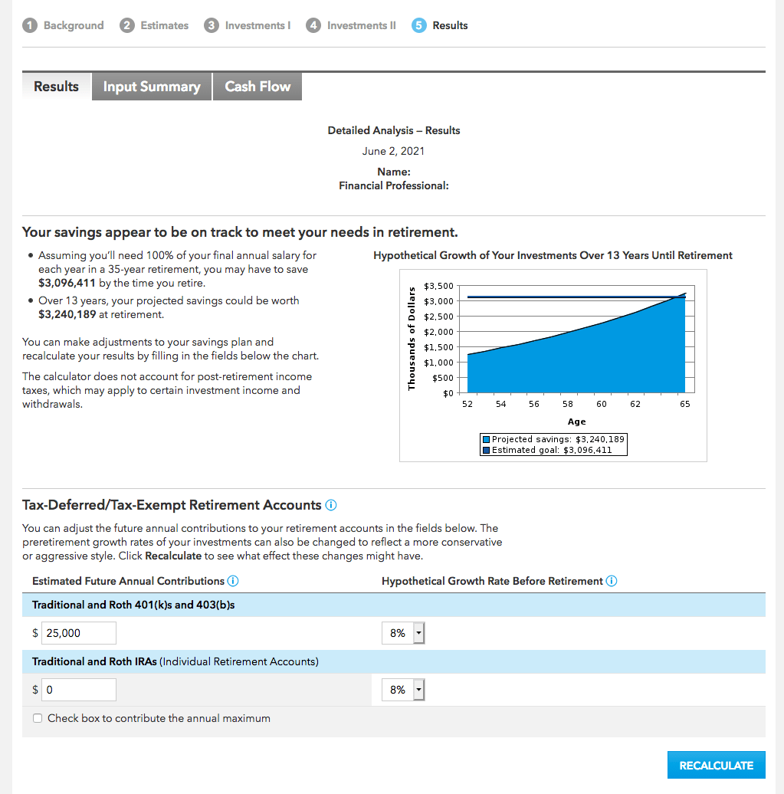Go to step 3 Investments I
This screenshot has height=794, width=784.
(211, 25)
